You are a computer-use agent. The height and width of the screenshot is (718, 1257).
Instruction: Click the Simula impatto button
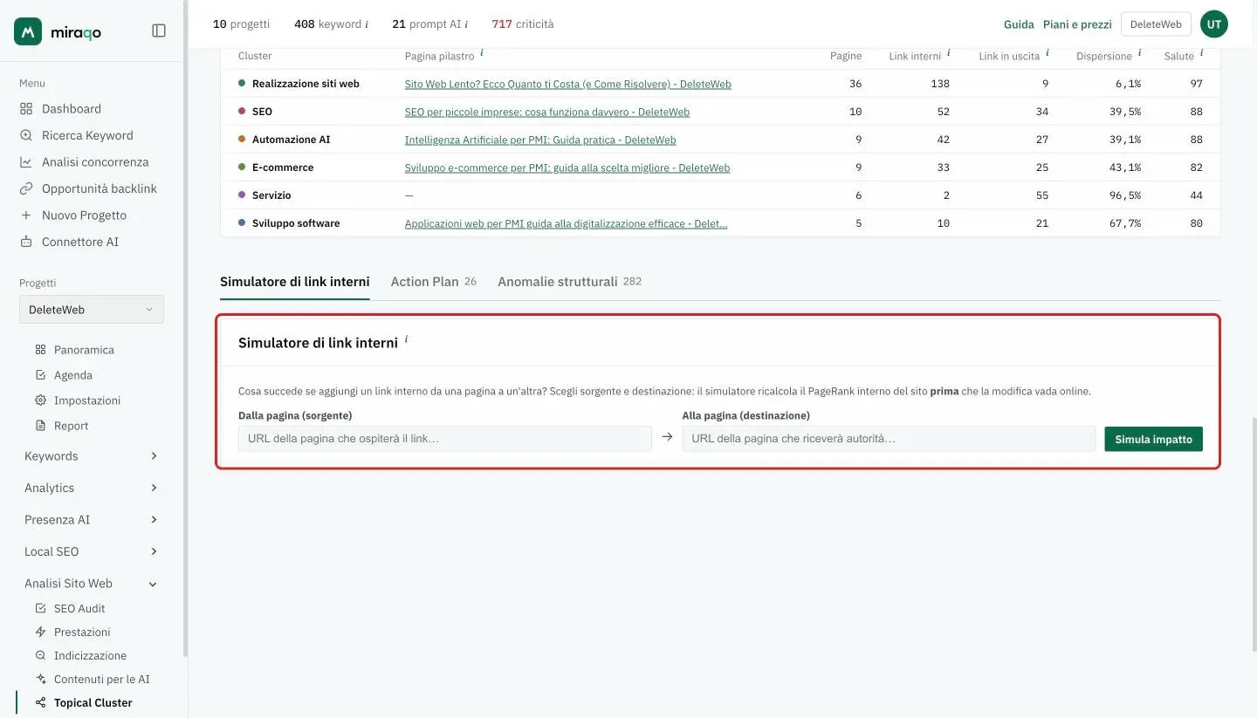click(x=1153, y=439)
